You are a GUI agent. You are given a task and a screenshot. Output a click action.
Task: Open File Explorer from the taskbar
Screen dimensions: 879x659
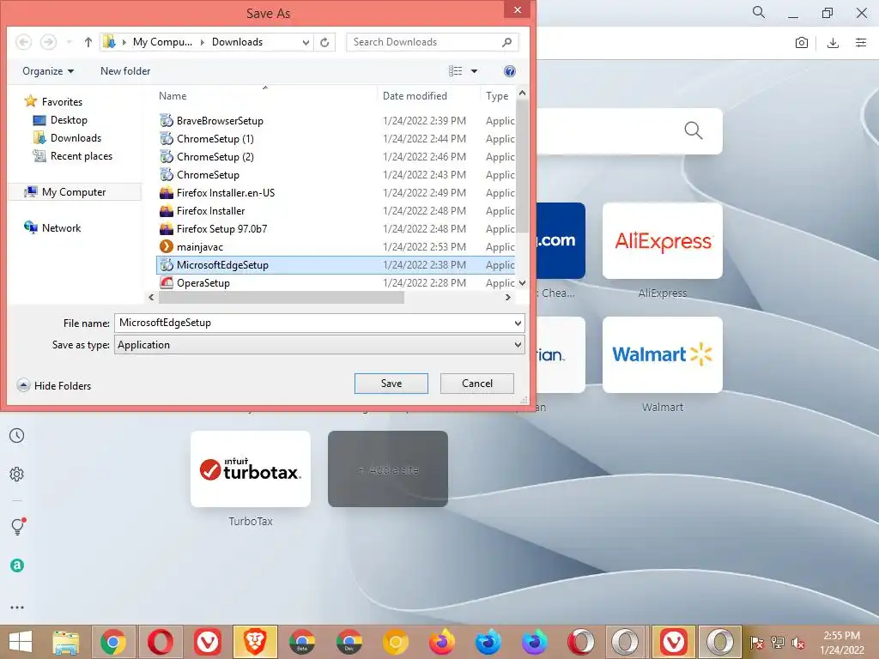coord(65,642)
